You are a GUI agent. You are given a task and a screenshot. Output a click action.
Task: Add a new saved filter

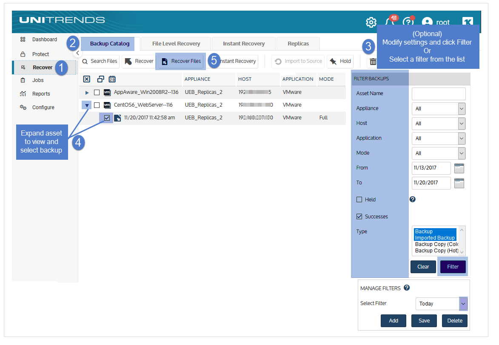click(x=393, y=320)
